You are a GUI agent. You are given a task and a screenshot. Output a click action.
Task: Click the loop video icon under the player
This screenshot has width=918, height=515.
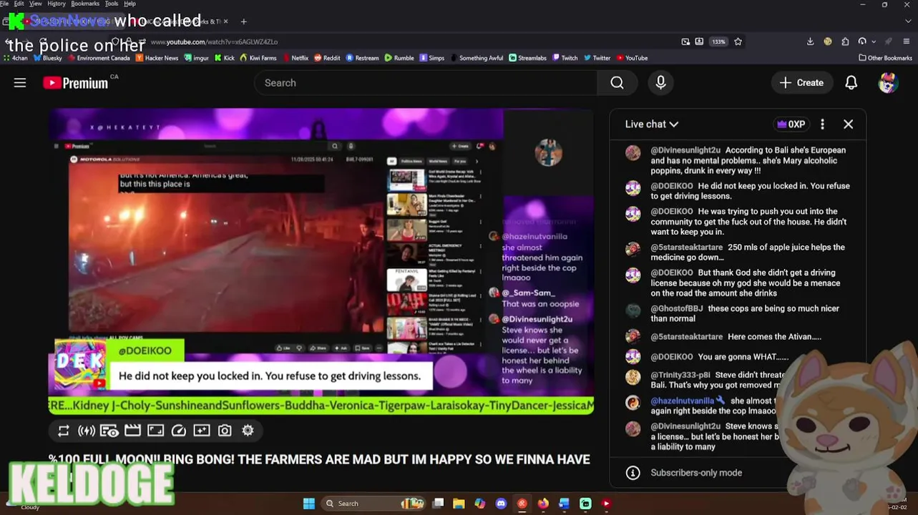(x=64, y=431)
